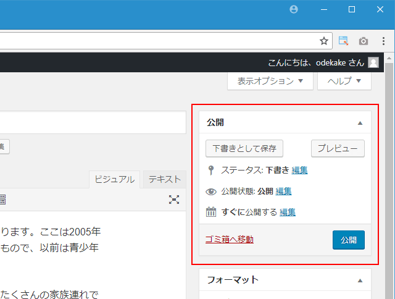Screen dimensions: 395x299
Task: Click the calendar icon beside すぐに公開する
Action: 211,212
